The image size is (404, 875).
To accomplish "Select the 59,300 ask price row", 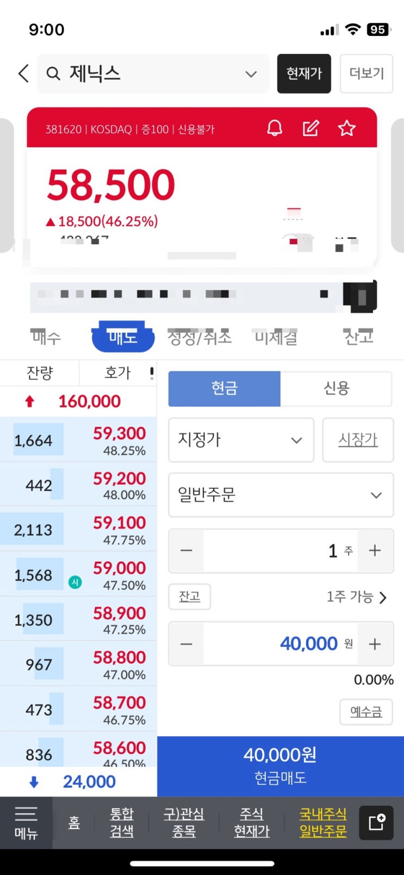I will (78, 440).
